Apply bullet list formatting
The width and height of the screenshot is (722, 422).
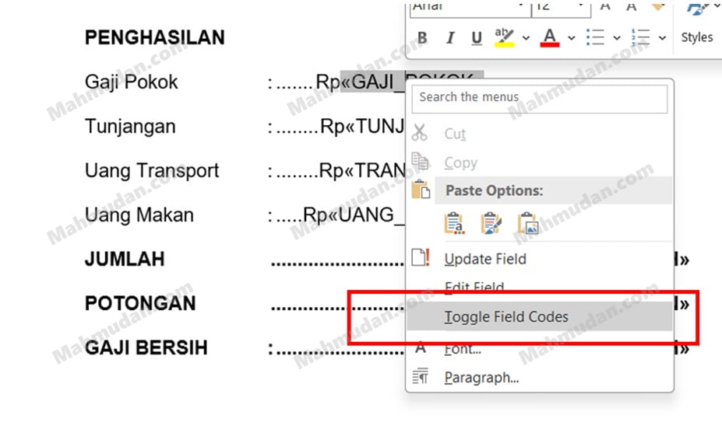point(594,37)
